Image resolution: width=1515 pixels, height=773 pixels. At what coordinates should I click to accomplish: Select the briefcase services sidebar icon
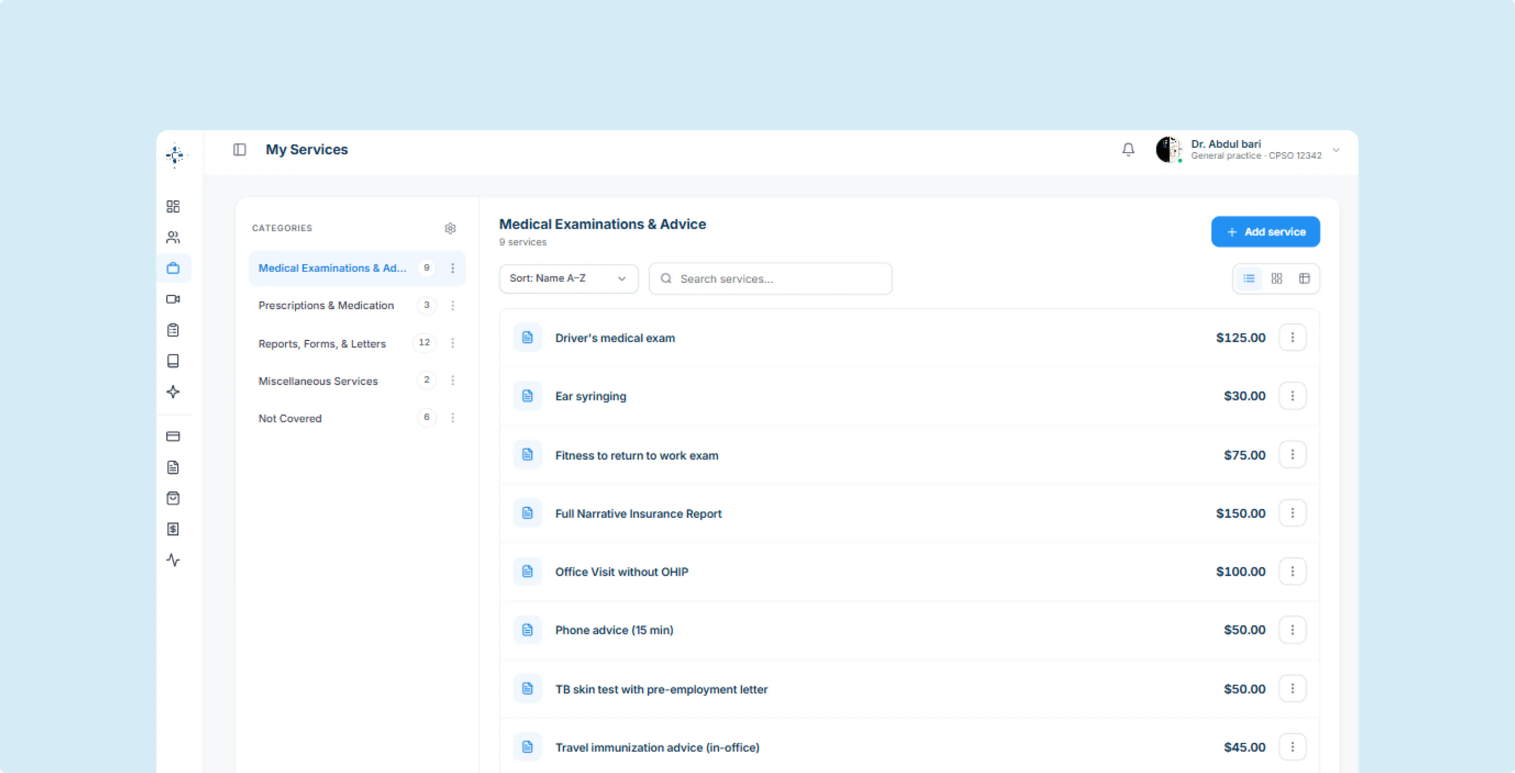coord(173,268)
